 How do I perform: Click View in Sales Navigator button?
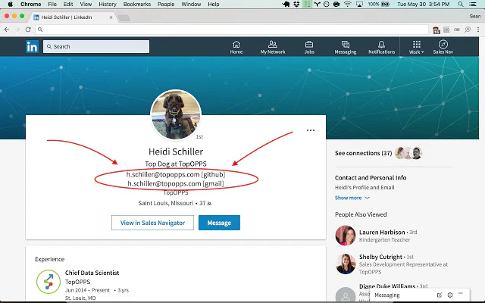click(152, 223)
